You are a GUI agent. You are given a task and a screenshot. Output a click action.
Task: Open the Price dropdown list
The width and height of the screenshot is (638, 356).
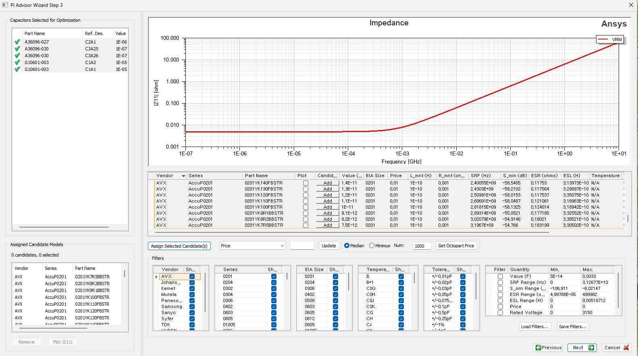click(282, 246)
